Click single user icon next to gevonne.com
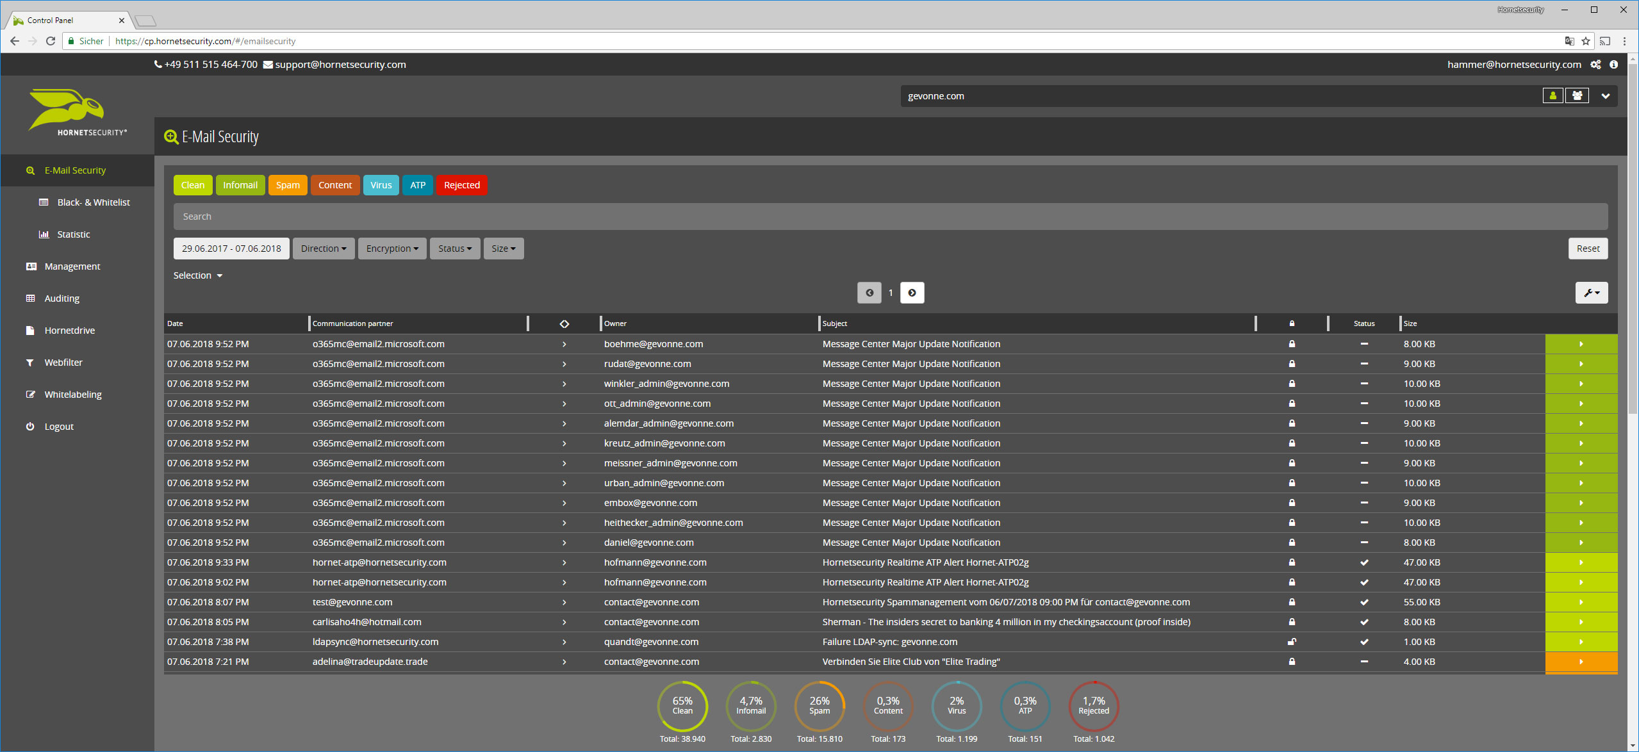 [x=1553, y=96]
